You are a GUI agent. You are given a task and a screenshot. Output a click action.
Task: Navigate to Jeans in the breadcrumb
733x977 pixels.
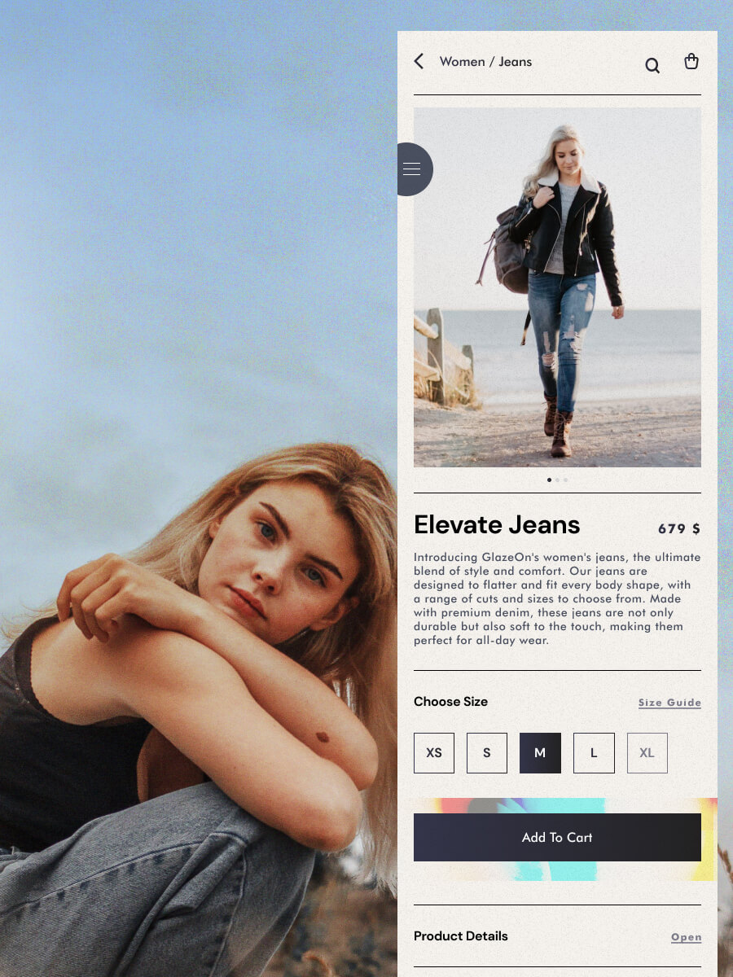(x=515, y=62)
